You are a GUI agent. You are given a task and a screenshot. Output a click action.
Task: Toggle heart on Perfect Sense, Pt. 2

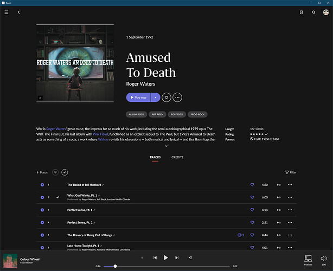tap(252, 222)
